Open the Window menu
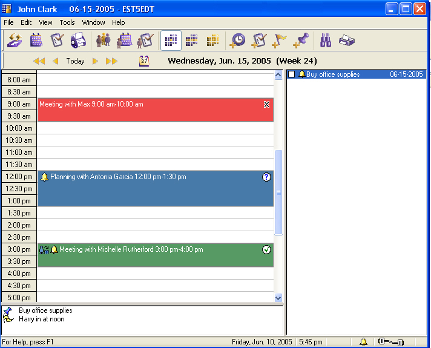 pos(93,22)
